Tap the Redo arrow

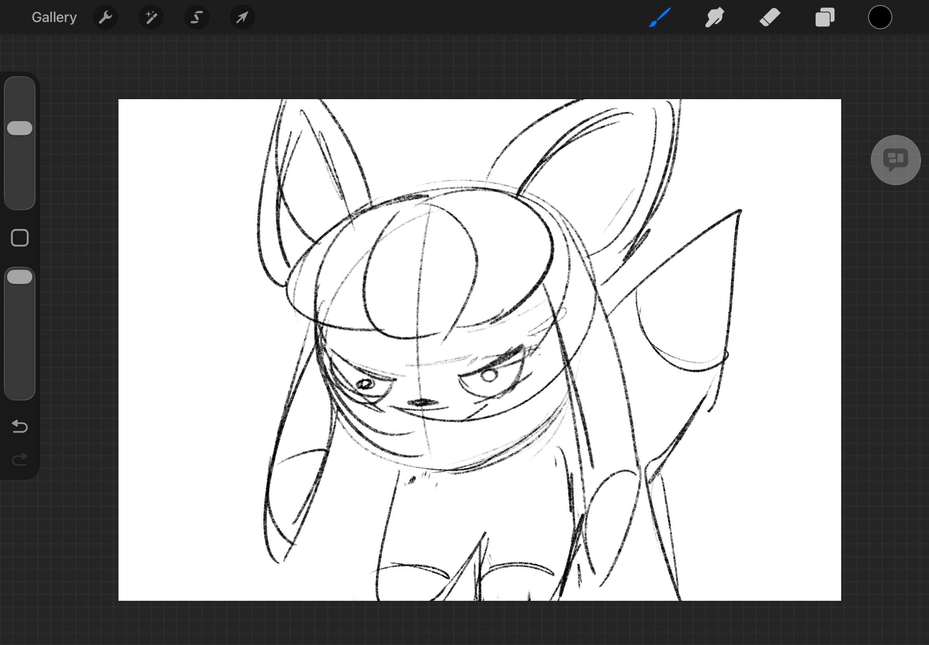(x=20, y=459)
